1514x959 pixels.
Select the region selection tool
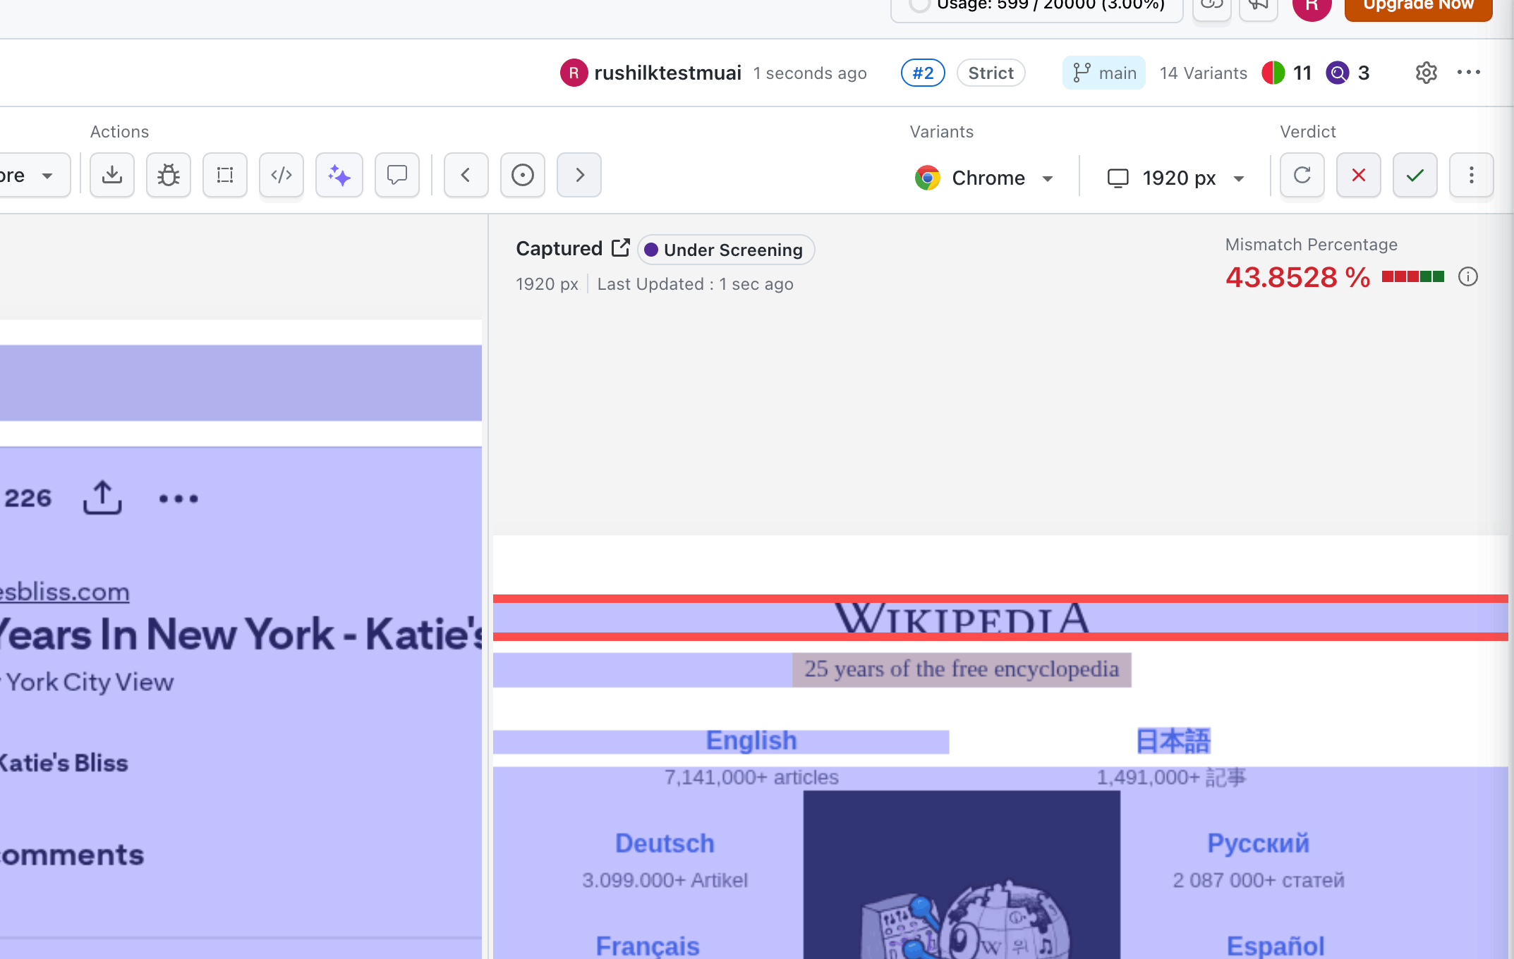(x=224, y=175)
